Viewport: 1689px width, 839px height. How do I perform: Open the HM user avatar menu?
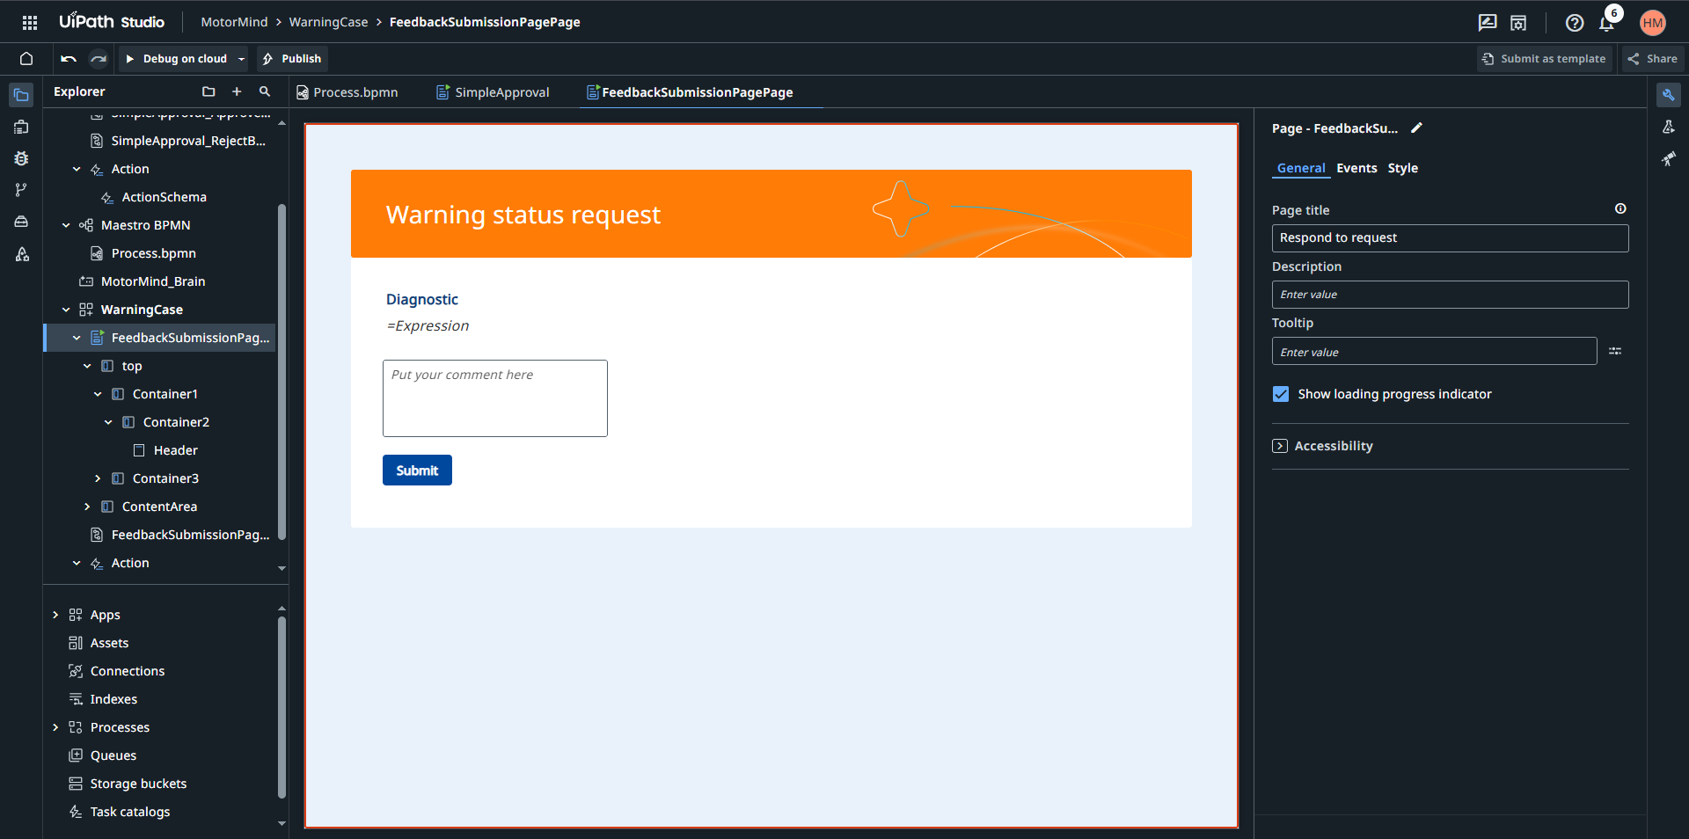[x=1653, y=23]
